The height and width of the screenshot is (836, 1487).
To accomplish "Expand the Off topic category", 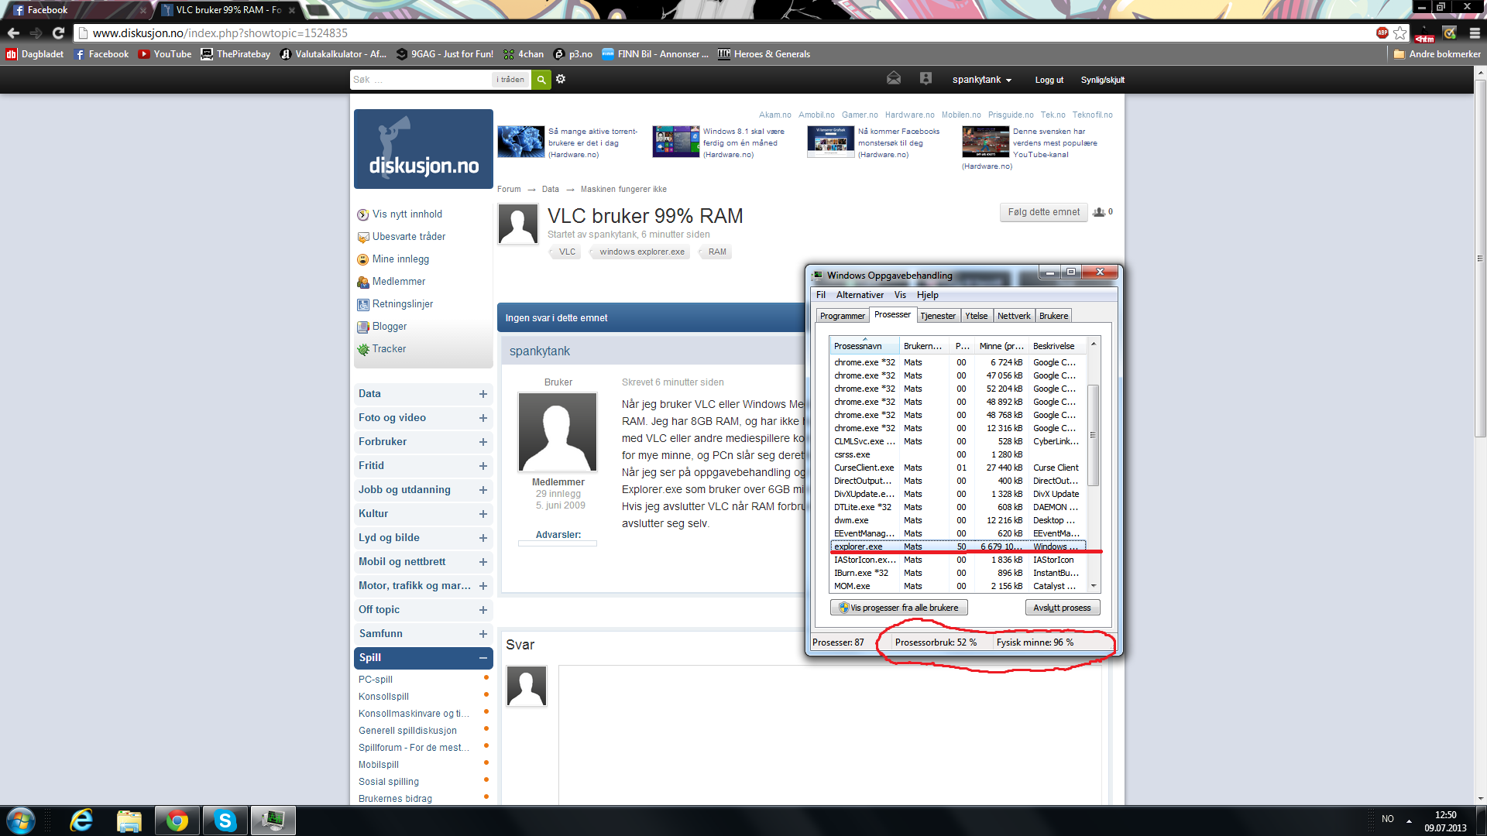I will point(483,610).
